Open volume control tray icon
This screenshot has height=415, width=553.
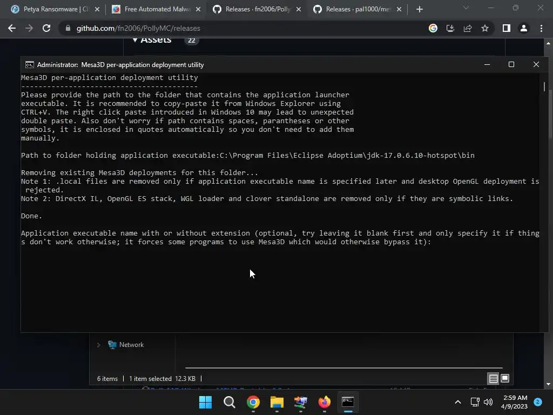pos(488,402)
